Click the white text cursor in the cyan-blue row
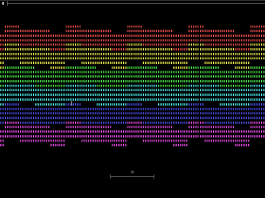 pyautogui.click(x=72, y=103)
